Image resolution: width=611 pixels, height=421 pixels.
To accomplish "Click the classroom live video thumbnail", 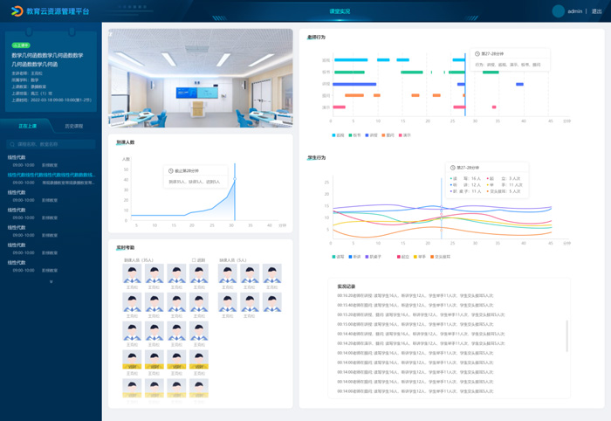I will pyautogui.click(x=200, y=79).
